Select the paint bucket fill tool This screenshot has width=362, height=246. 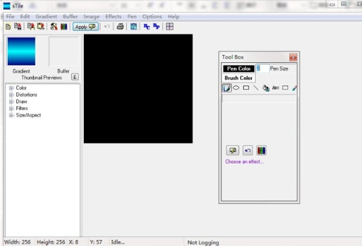click(x=266, y=88)
